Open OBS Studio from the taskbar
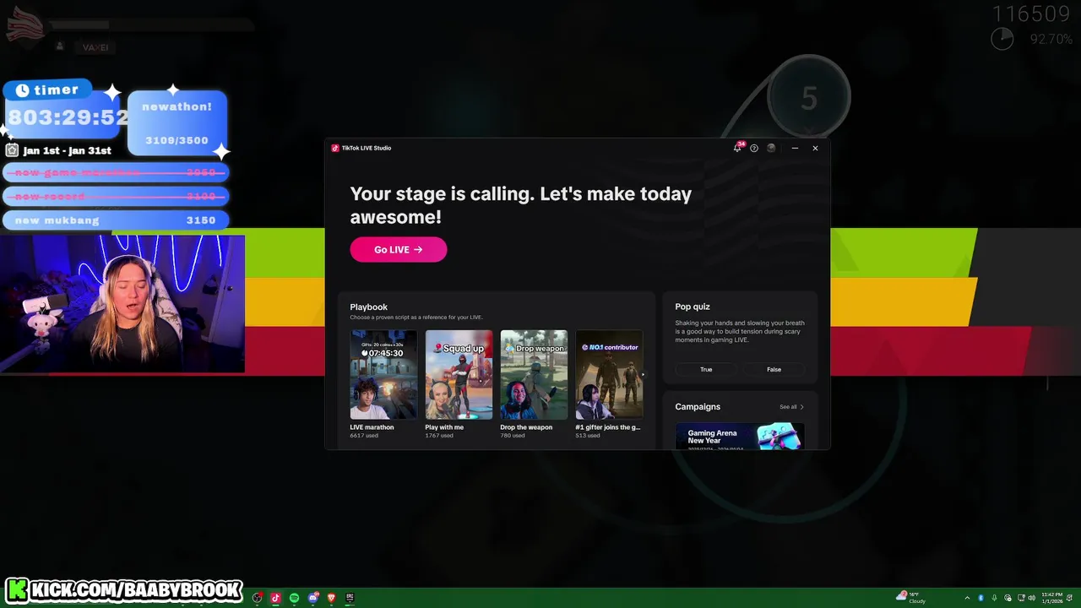This screenshot has width=1081, height=608. [258, 598]
